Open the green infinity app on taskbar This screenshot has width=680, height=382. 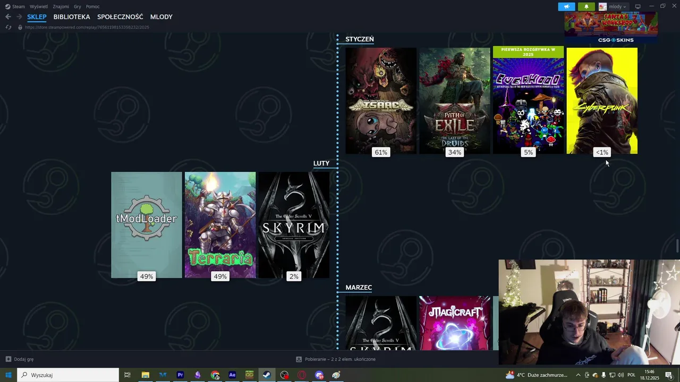click(x=250, y=375)
